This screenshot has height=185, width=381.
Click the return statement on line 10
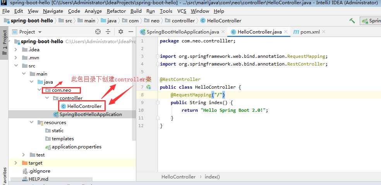click(x=225, y=110)
